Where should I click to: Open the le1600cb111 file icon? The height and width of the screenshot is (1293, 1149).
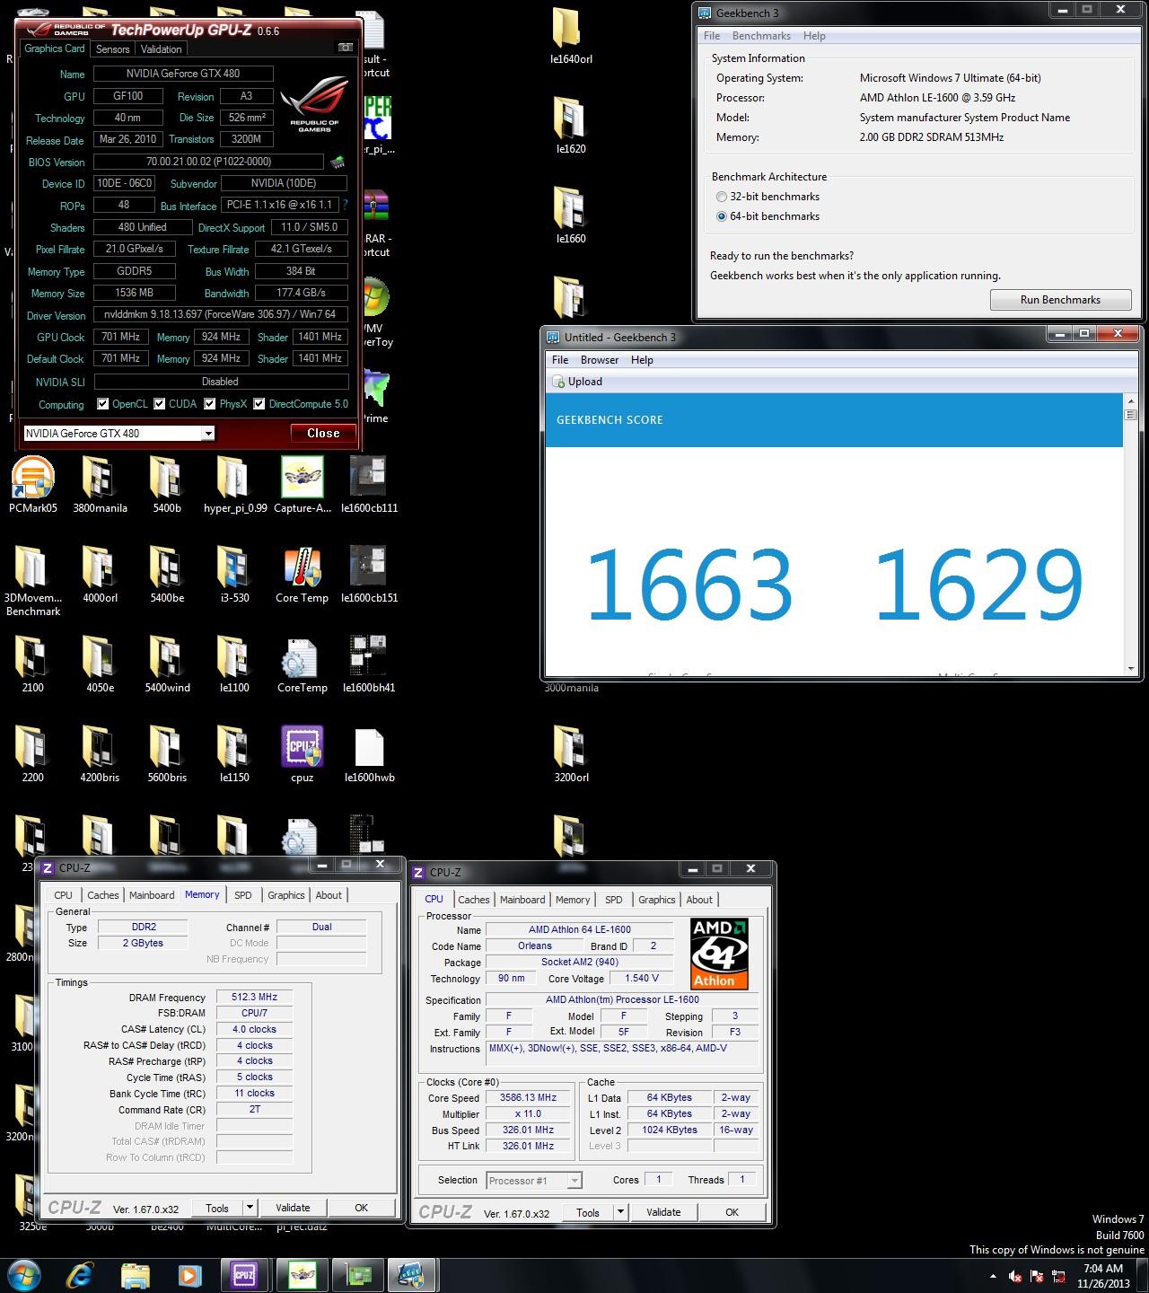(x=369, y=485)
